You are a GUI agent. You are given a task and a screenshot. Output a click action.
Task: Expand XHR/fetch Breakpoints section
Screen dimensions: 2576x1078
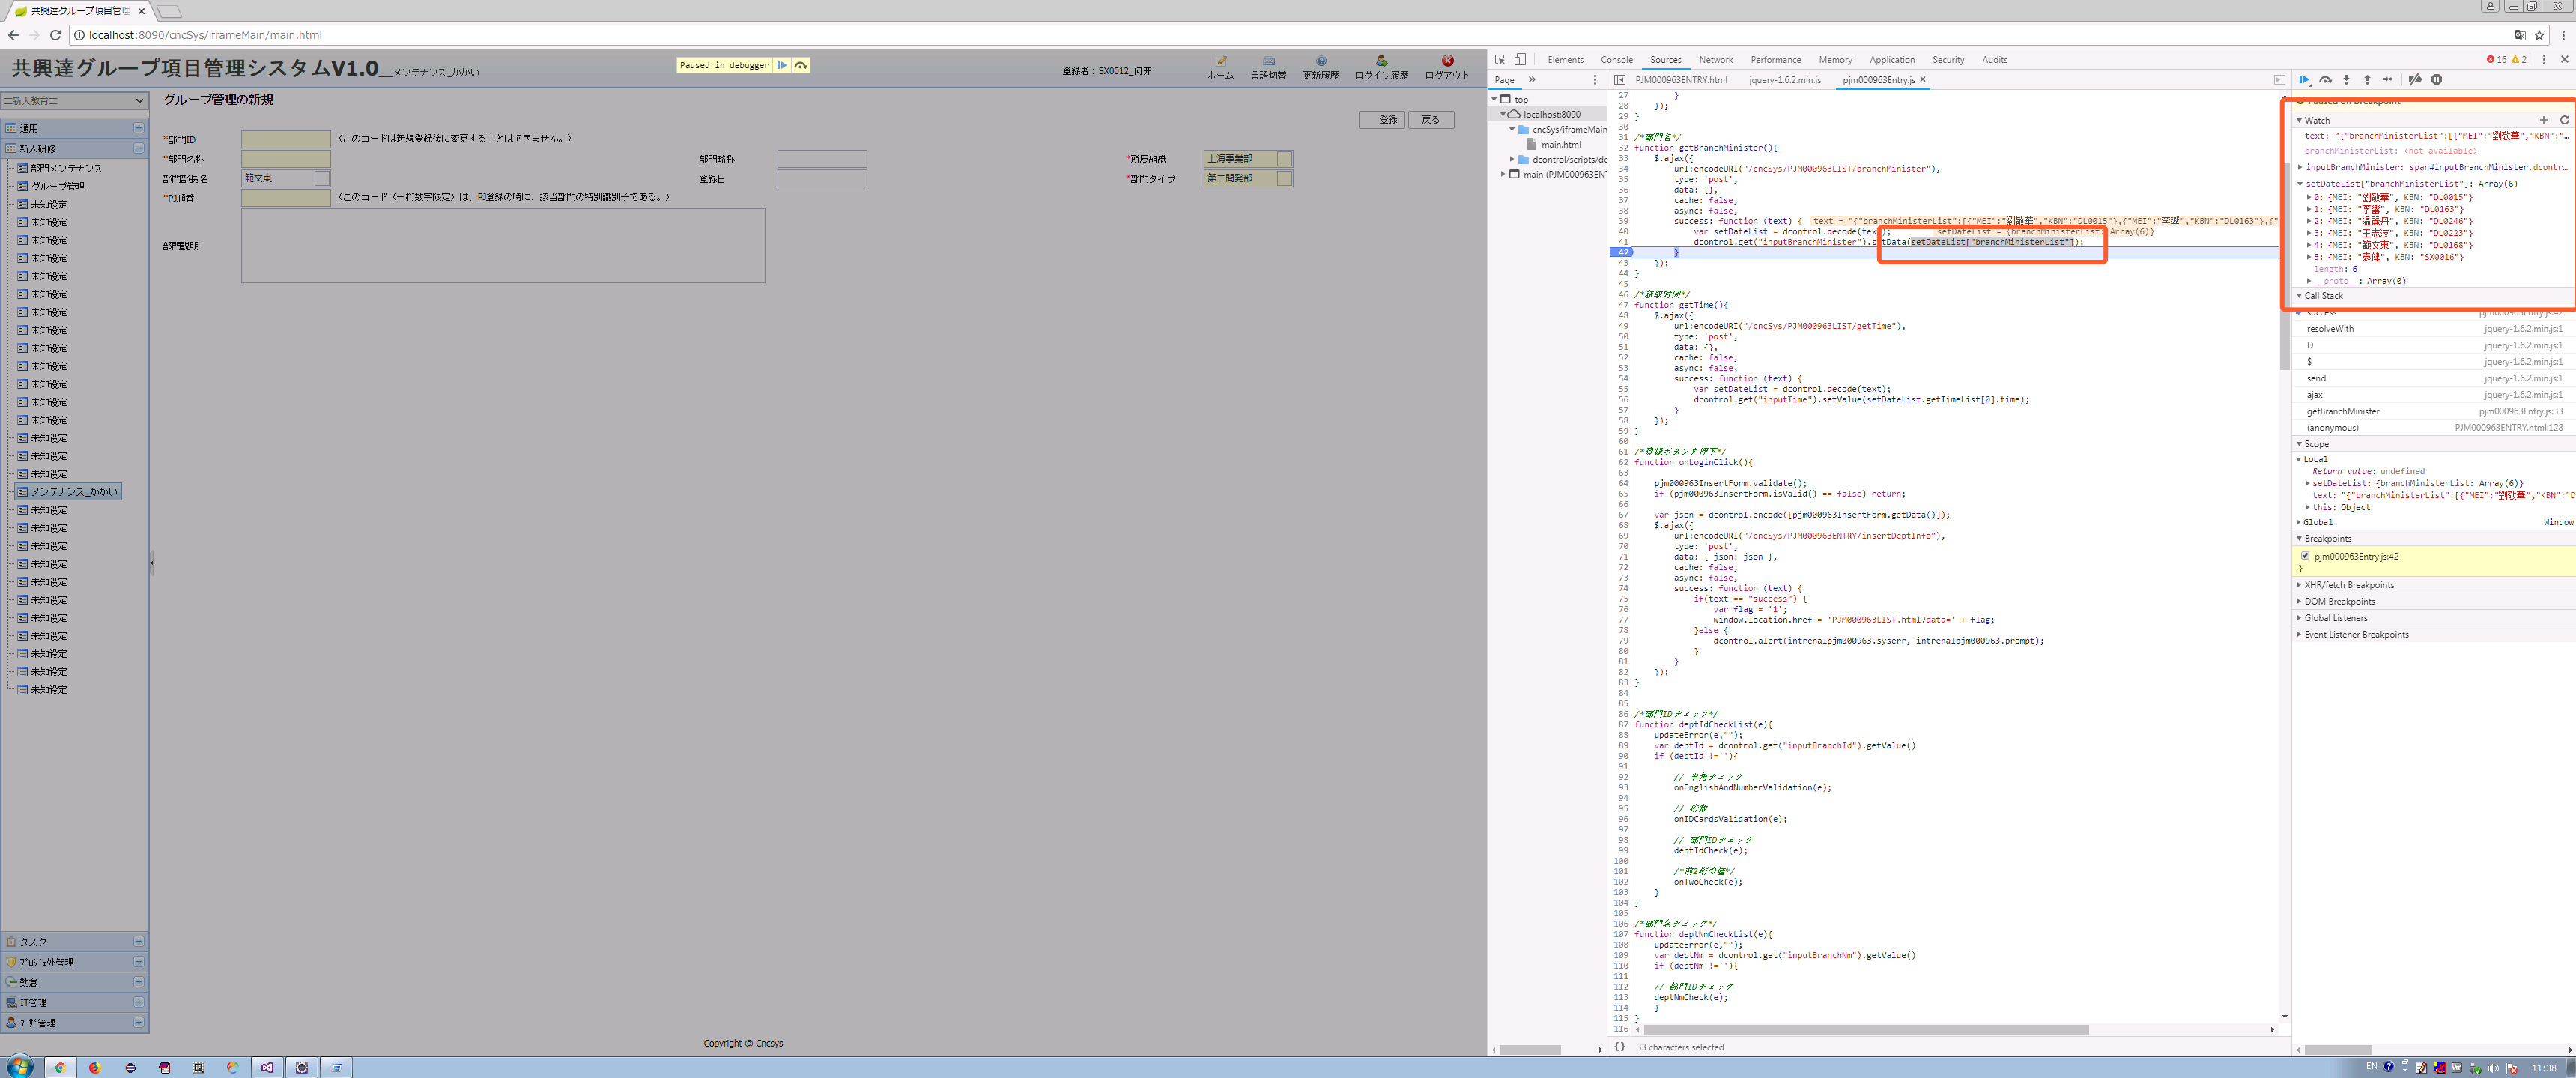[2299, 585]
